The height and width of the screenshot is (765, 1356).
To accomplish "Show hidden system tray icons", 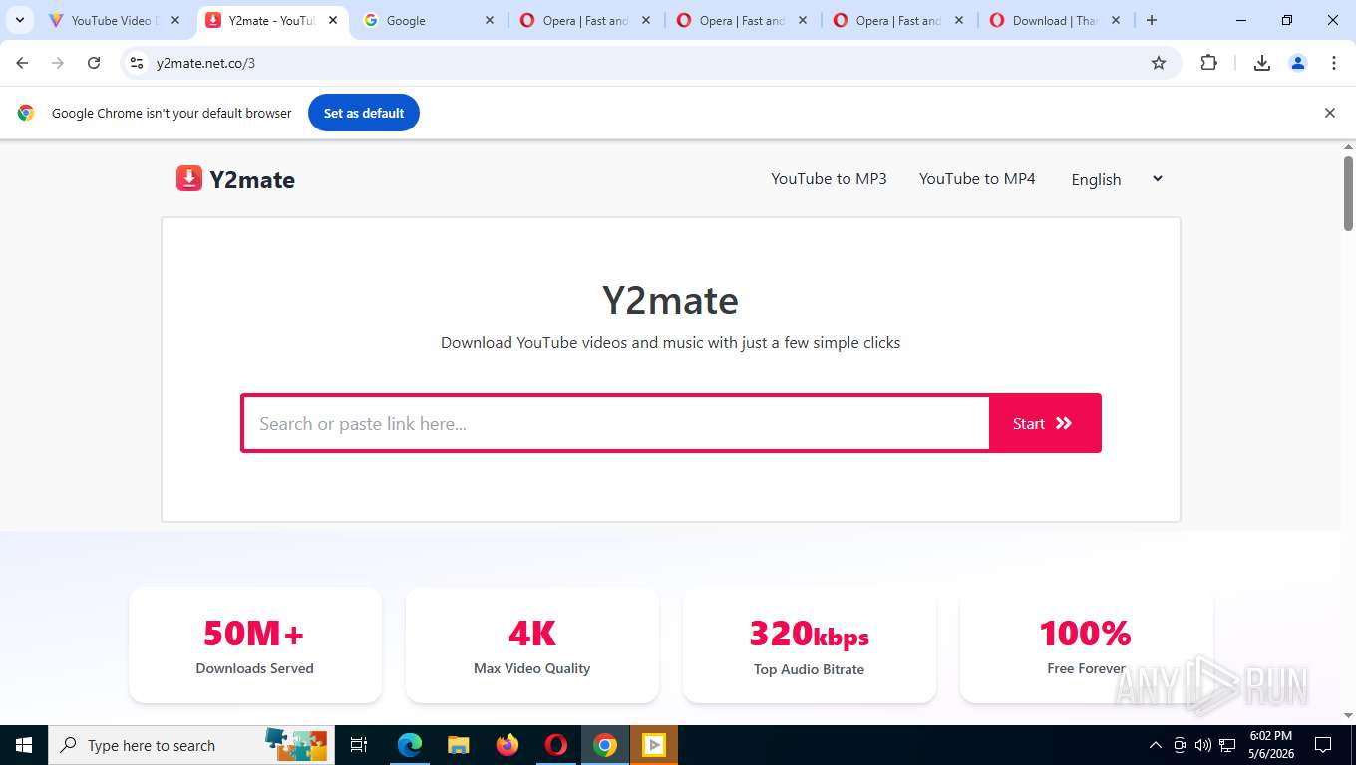I will click(x=1156, y=745).
